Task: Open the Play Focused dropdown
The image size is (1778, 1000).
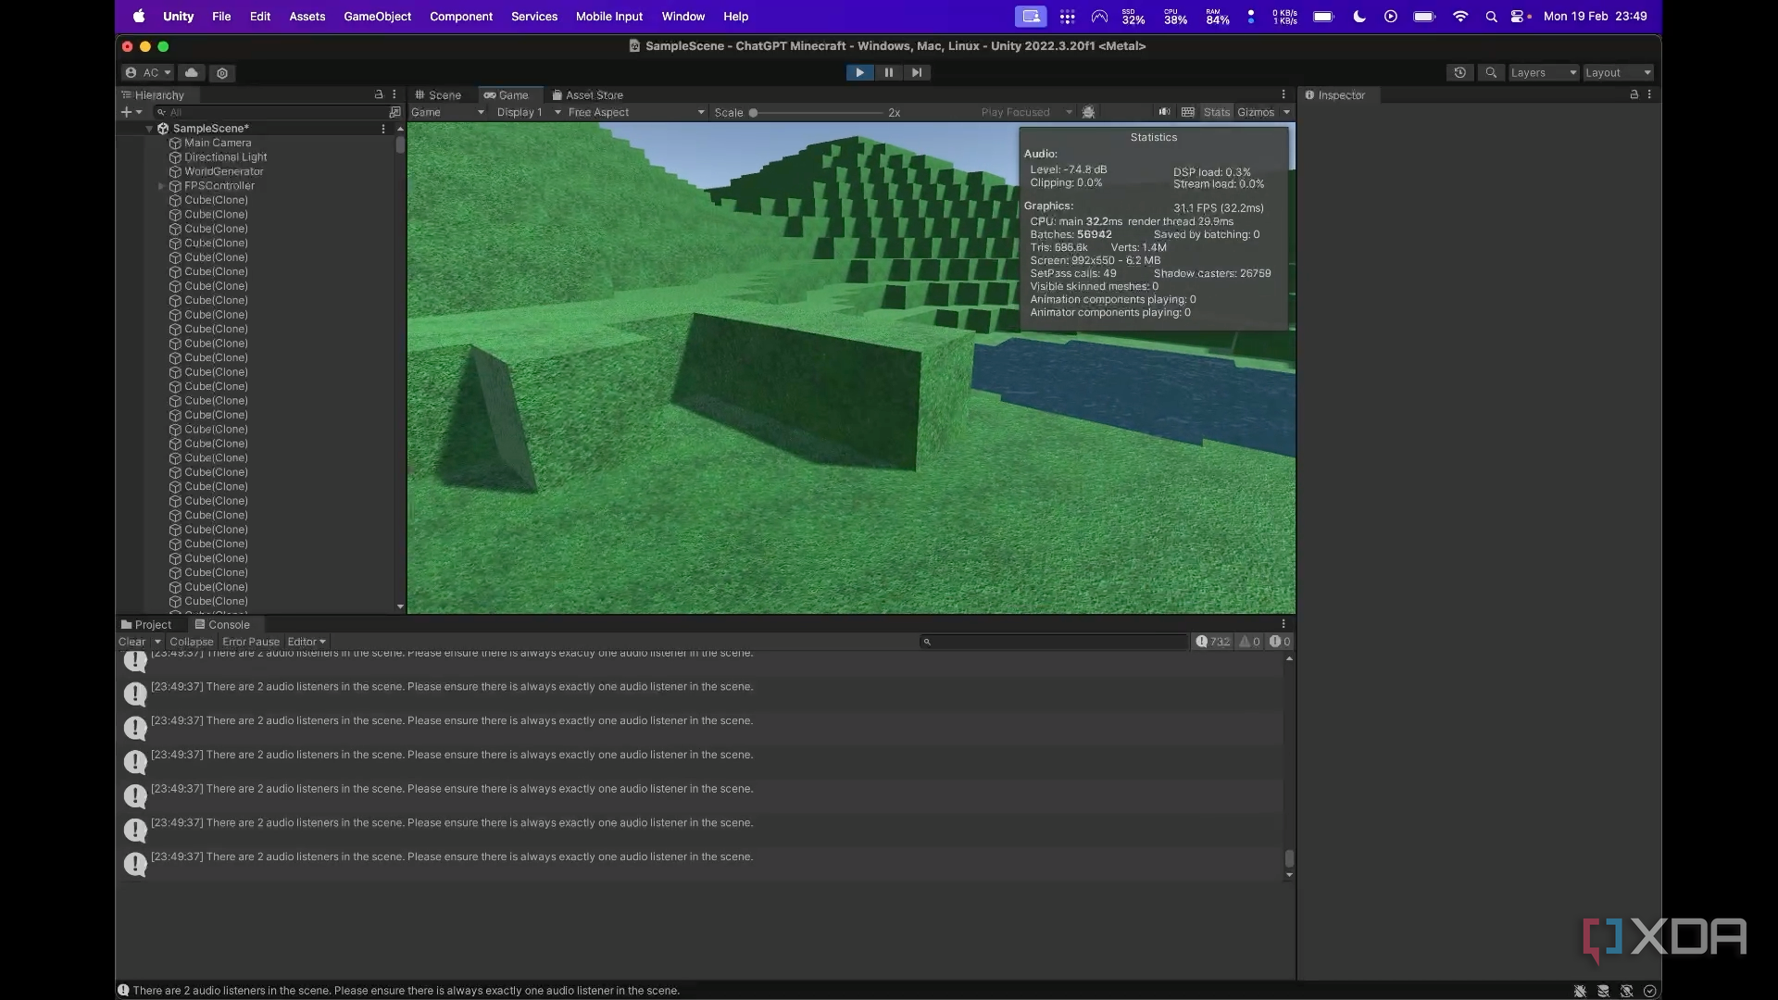Action: 1026,112
